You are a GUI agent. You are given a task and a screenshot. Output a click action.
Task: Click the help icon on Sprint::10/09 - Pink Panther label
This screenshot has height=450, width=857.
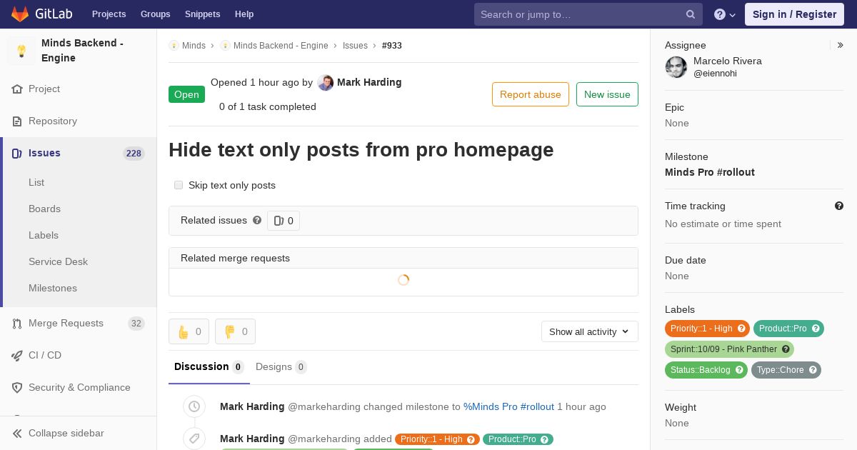[x=786, y=349]
